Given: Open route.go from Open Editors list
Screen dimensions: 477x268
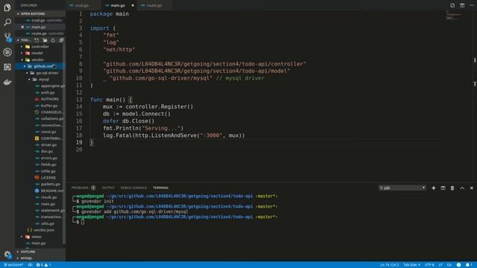Looking at the screenshot, I should [x=40, y=33].
